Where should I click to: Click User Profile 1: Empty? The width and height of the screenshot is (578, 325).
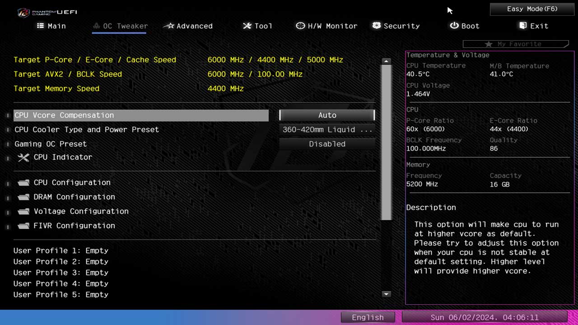tap(61, 251)
